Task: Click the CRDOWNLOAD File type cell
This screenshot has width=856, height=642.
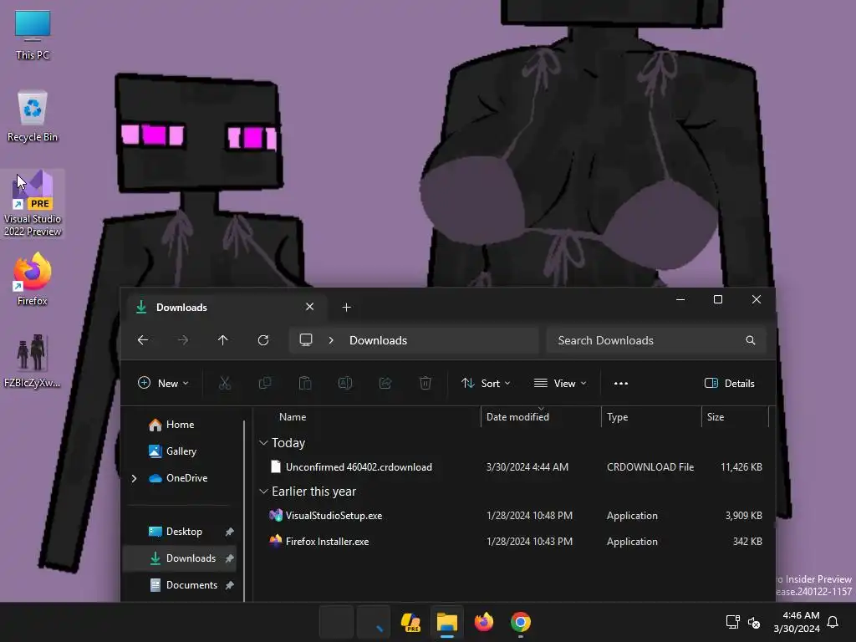Action: click(650, 466)
